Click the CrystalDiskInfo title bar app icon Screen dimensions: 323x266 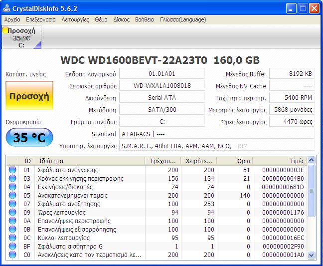point(6,8)
